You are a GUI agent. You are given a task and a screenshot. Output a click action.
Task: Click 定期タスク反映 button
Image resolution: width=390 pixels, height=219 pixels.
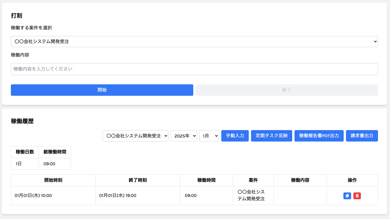[x=272, y=136]
